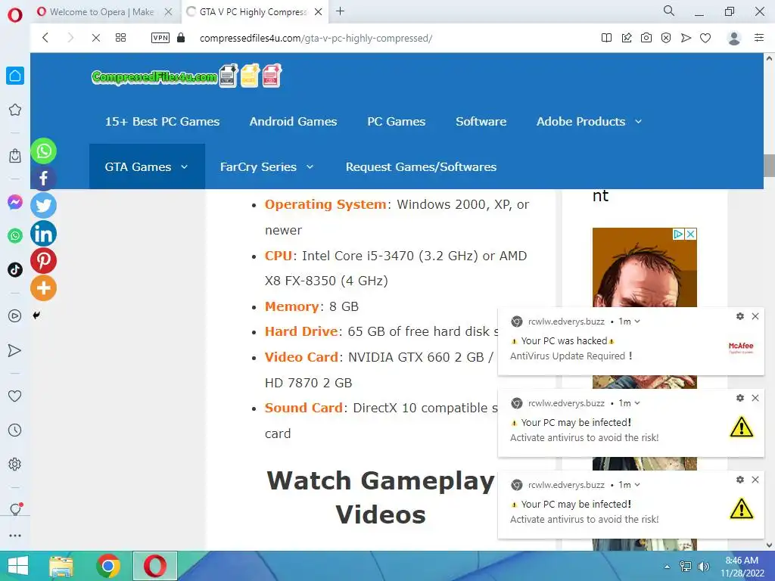Open Request Games/Softwares link

421,167
